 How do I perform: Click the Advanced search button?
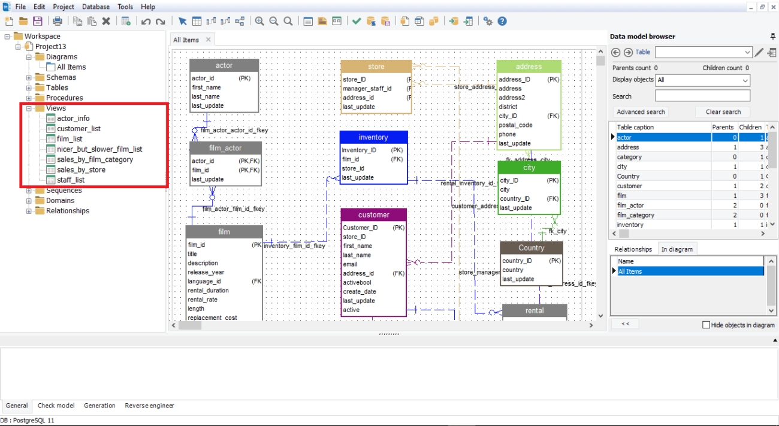pyautogui.click(x=640, y=111)
